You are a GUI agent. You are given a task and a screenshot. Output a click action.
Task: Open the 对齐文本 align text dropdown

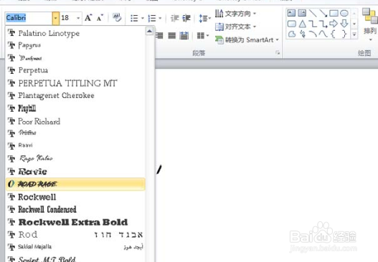pos(235,26)
